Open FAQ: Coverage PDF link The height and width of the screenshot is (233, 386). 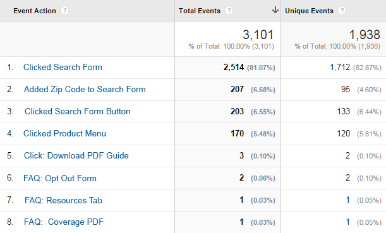64,222
